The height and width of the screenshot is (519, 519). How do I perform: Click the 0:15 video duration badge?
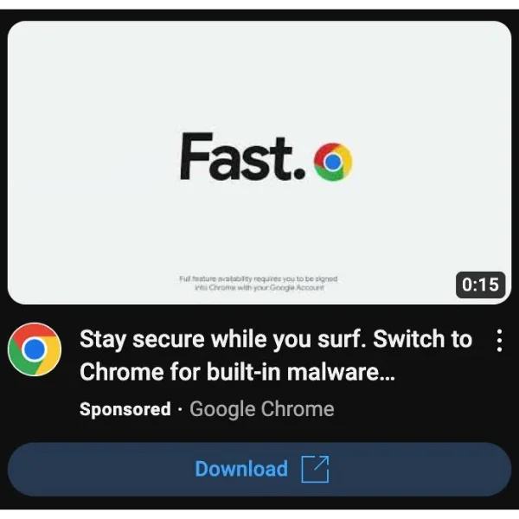[481, 285]
